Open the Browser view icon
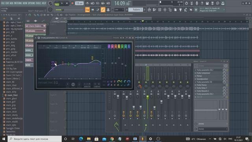 pos(170,10)
